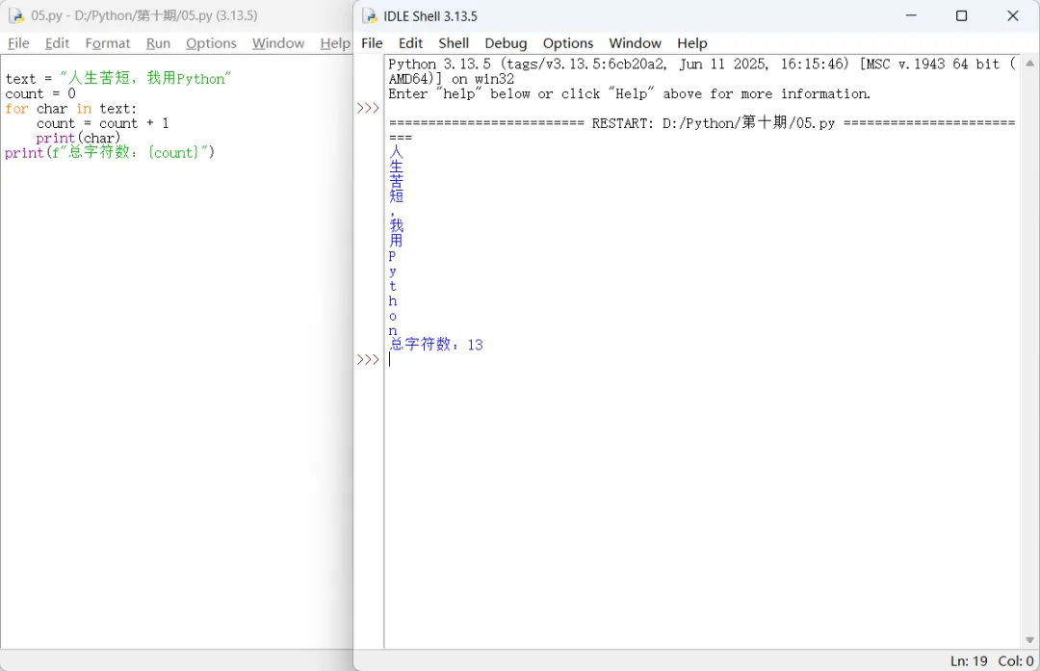Click the Python icon in 05.py title bar
Viewport: 1040px width, 671px height.
tap(16, 15)
